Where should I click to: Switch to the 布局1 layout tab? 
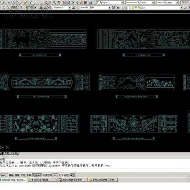pos(8,153)
